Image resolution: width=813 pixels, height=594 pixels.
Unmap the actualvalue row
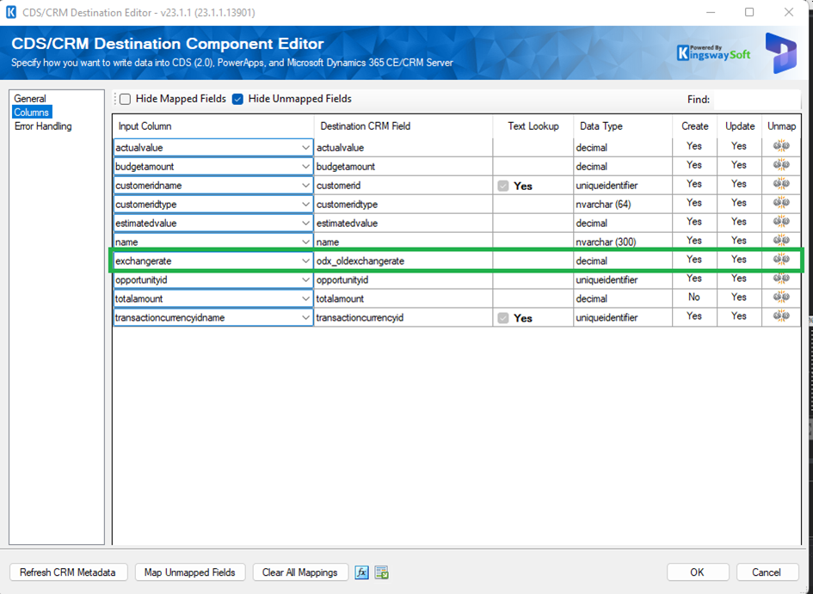coord(781,146)
